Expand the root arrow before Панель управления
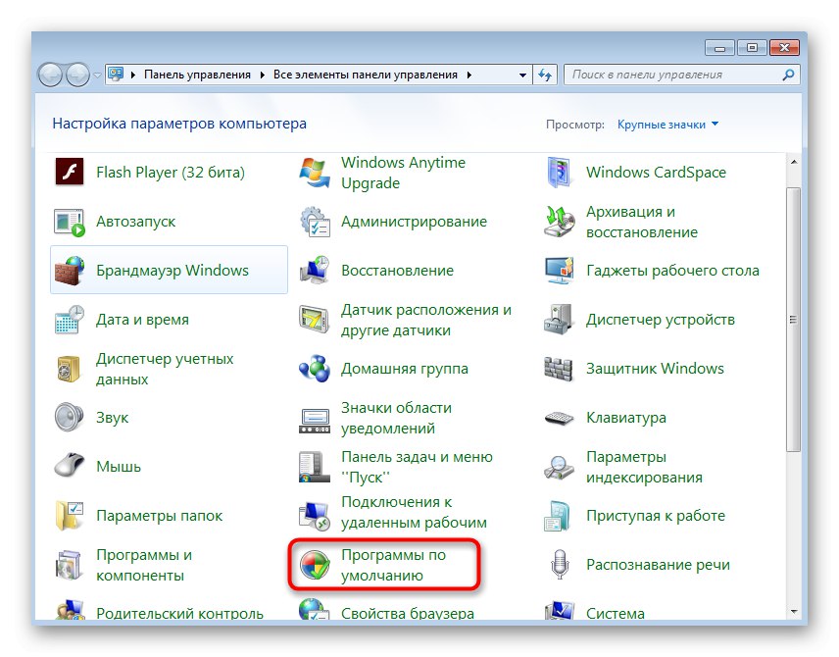Image resolution: width=839 pixels, height=657 pixels. coord(132,75)
